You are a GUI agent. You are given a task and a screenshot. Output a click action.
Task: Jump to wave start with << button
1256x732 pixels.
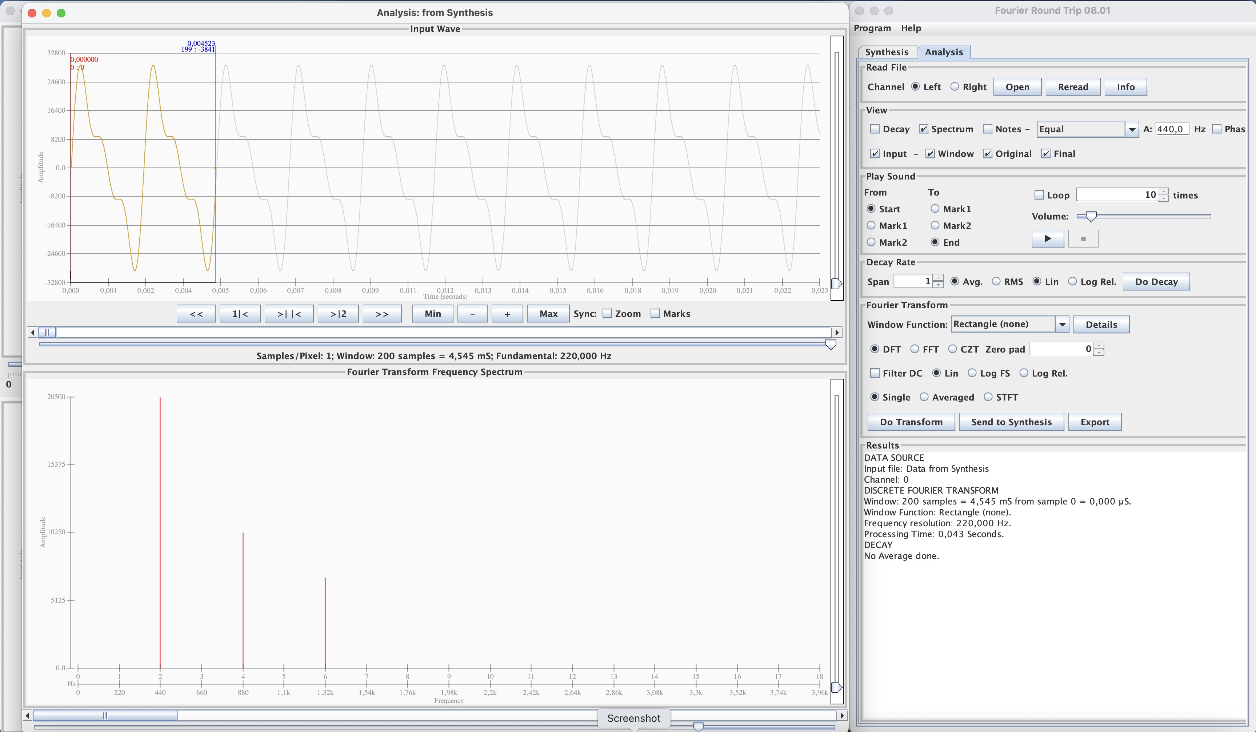coord(196,314)
